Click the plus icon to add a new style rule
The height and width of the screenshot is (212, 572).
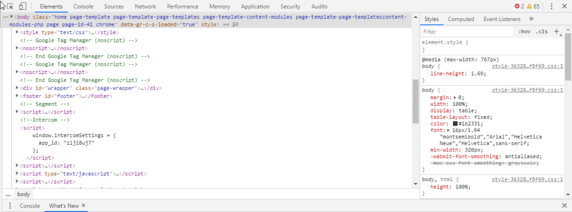[556, 32]
